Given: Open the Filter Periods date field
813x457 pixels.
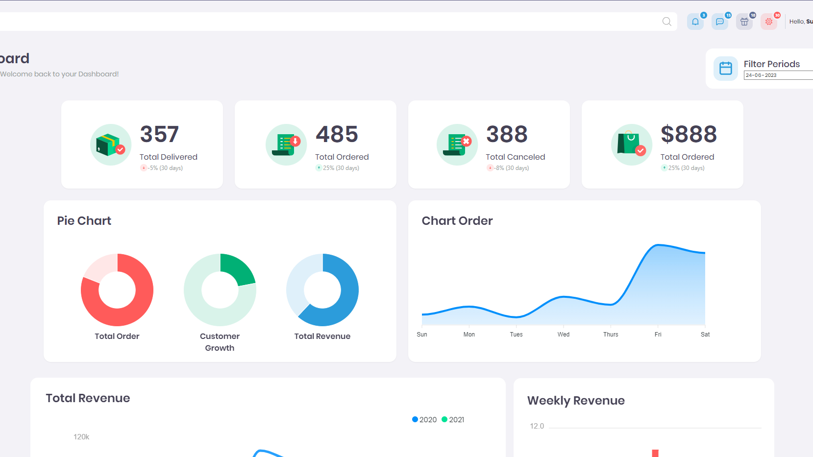Looking at the screenshot, I should coord(777,75).
